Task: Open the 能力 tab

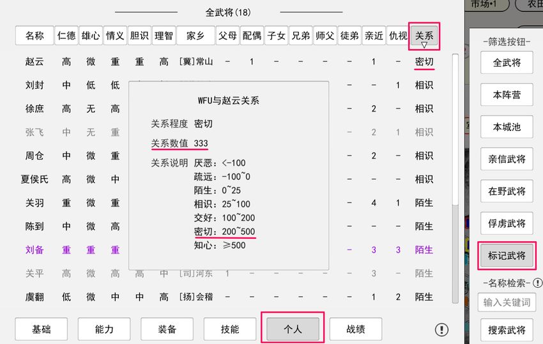Action: (104, 329)
